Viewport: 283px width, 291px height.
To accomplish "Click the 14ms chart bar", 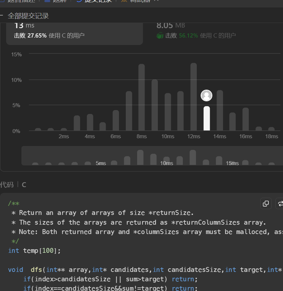I will pos(220,110).
